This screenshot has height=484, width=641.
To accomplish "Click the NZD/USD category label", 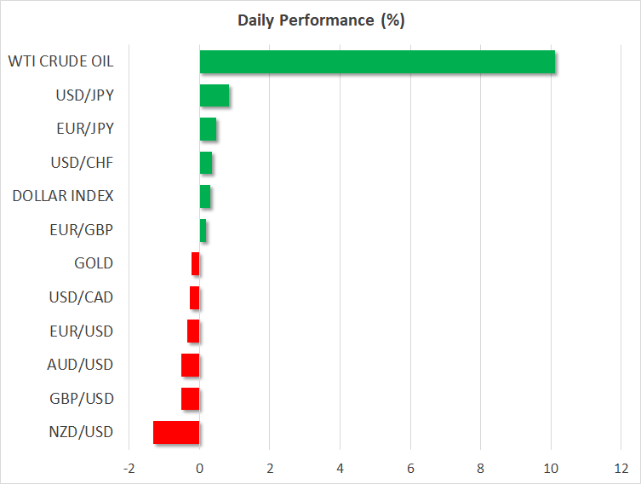I will click(81, 432).
